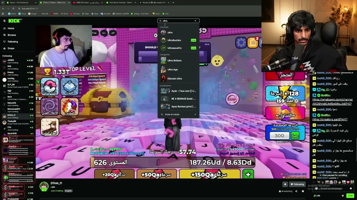Click the 'Just Chatting' category under D7mh_11
357x200 pixels.
pyautogui.click(x=57, y=191)
